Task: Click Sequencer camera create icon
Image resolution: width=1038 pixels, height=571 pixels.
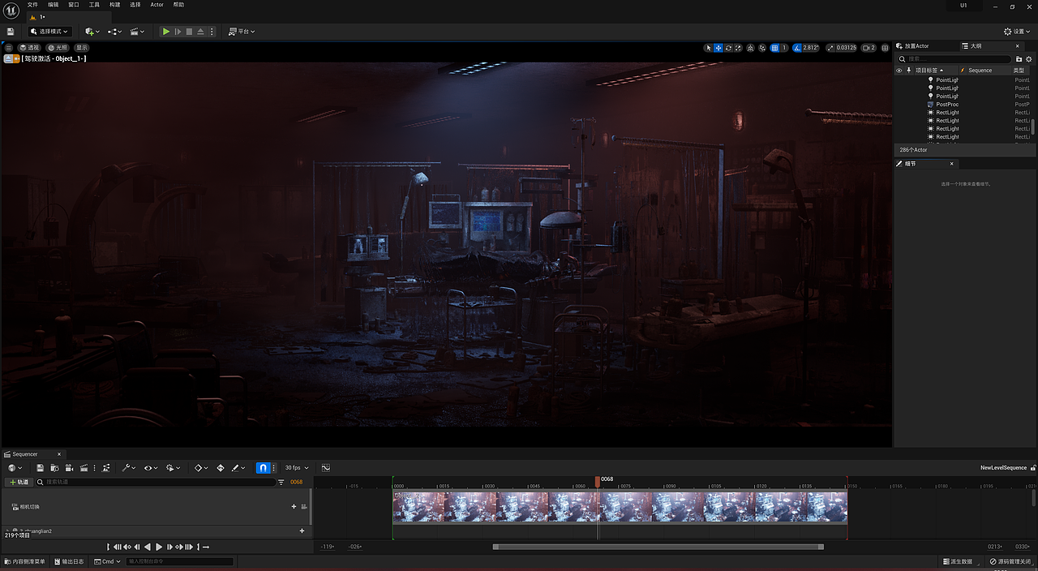Action: 69,468
